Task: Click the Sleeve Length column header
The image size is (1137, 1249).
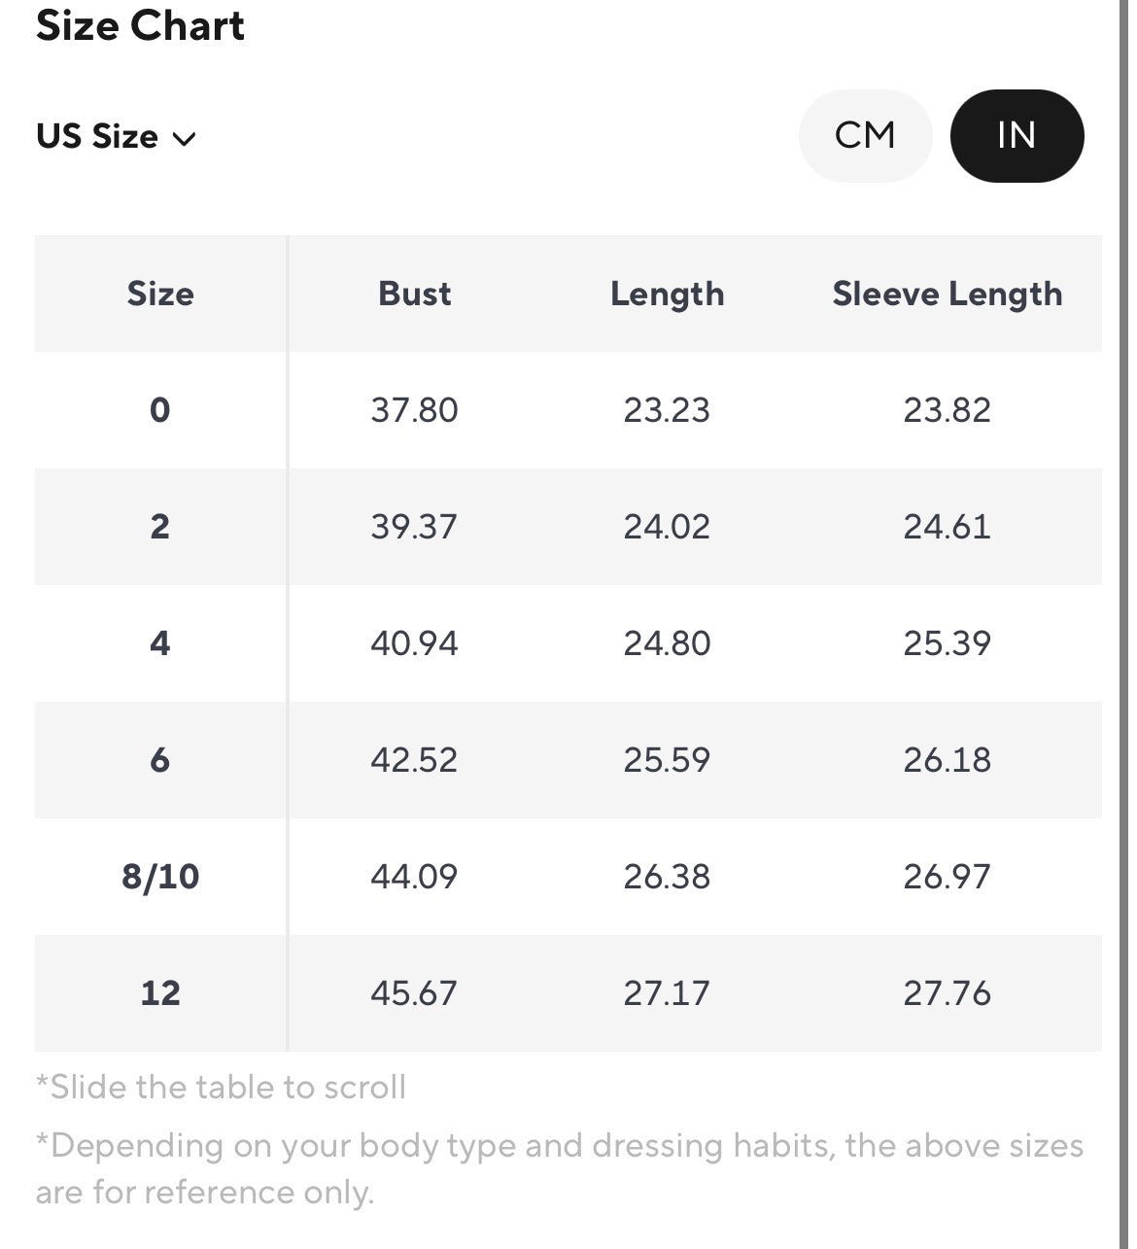Action: coord(947,294)
